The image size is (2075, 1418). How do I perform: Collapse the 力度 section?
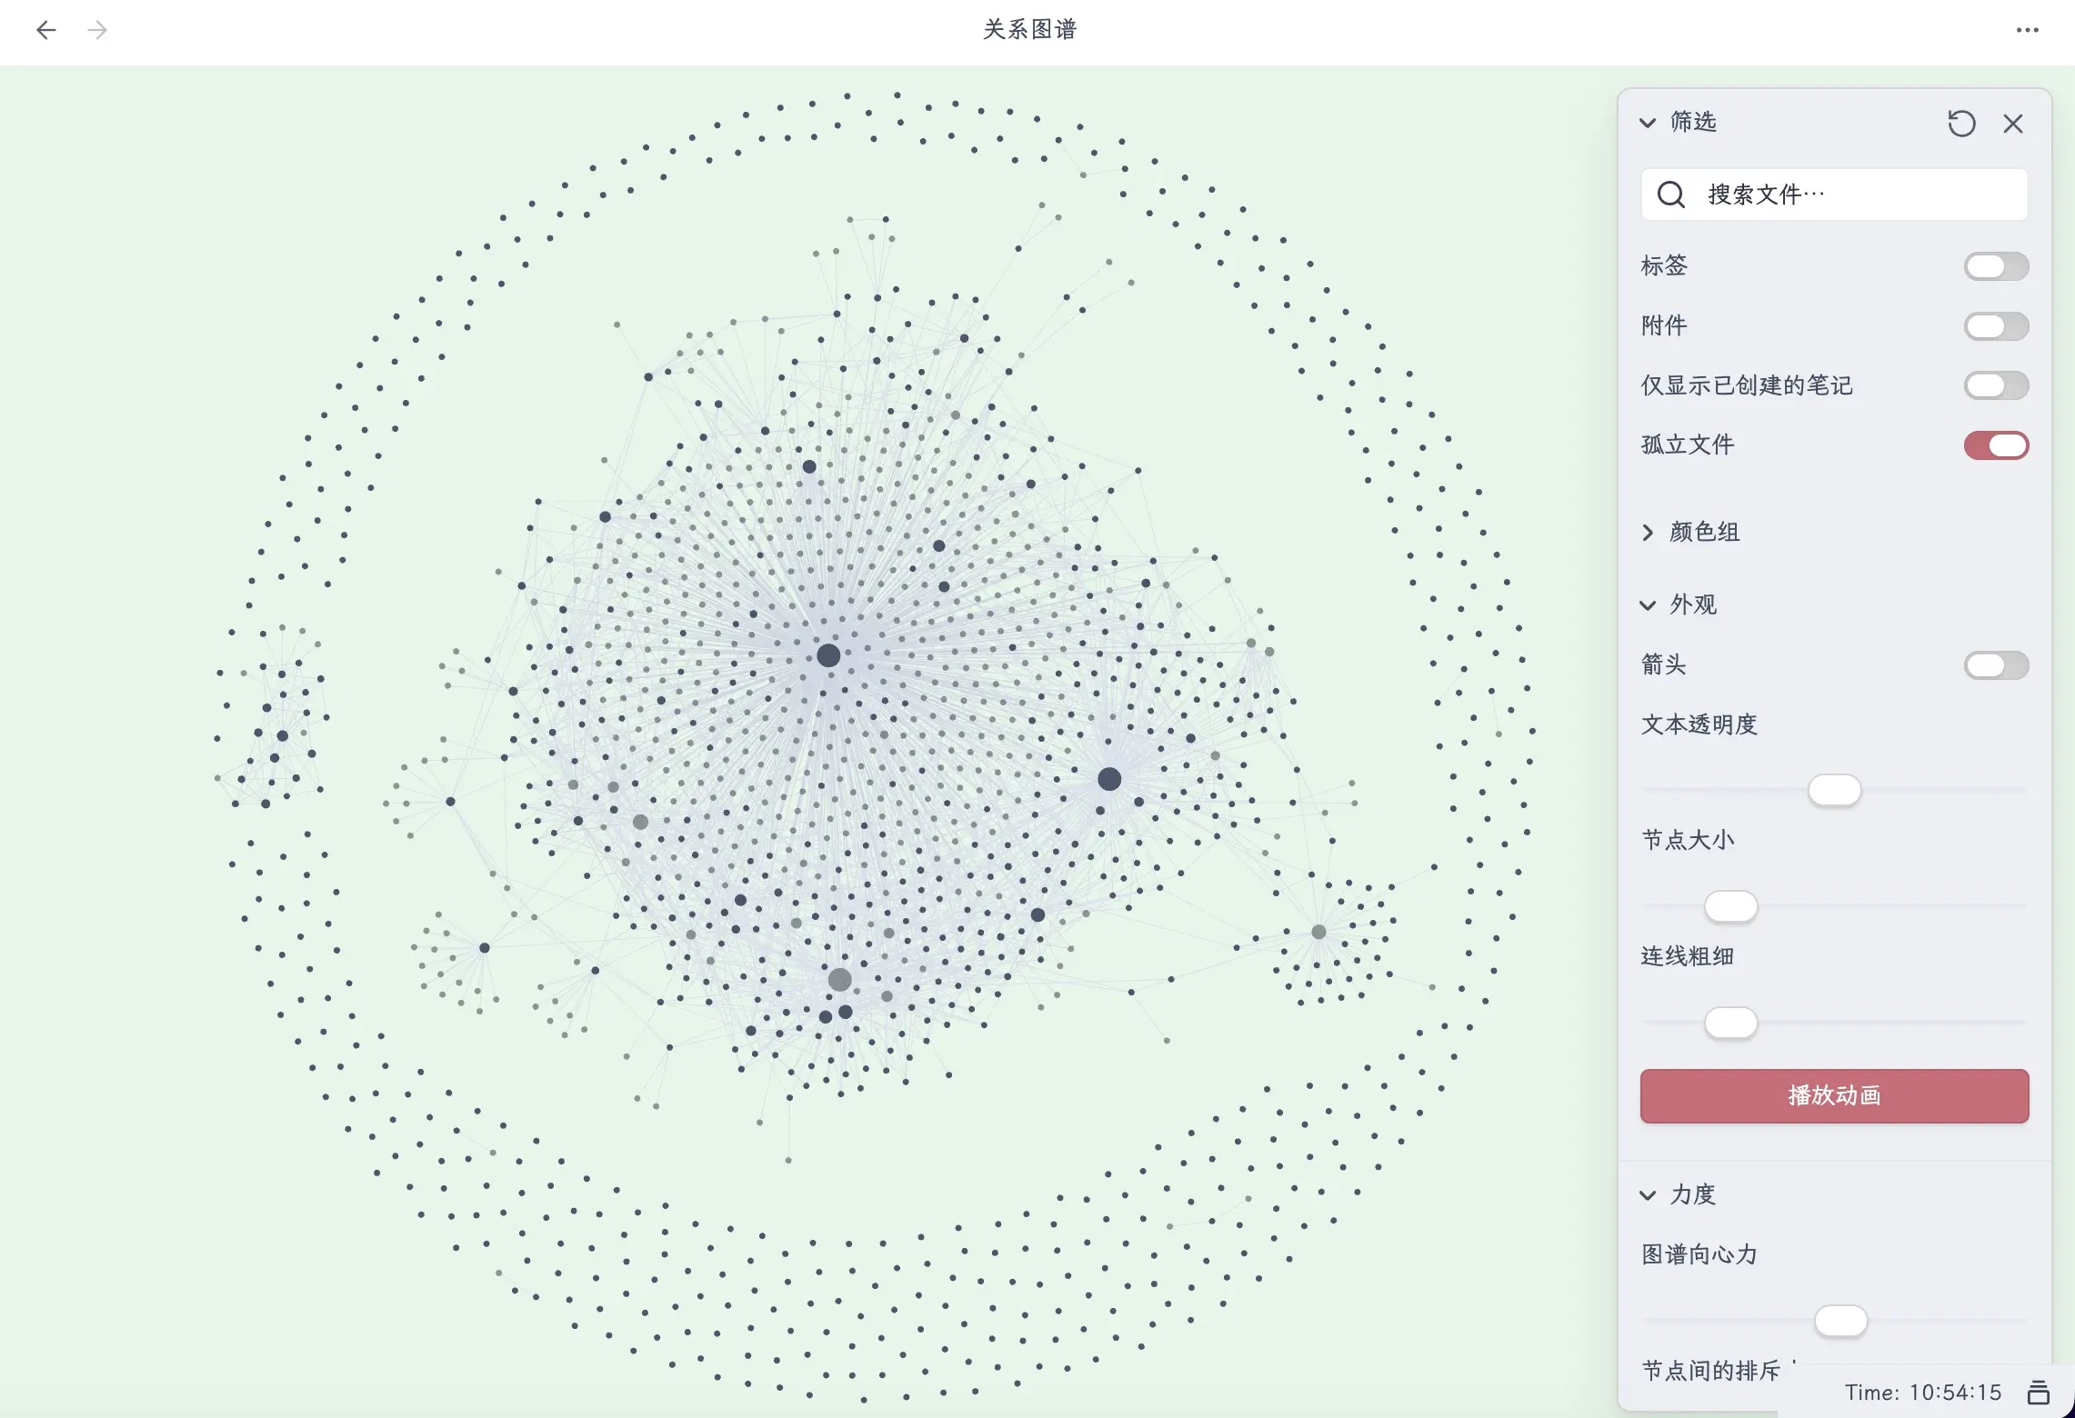coord(1648,1195)
